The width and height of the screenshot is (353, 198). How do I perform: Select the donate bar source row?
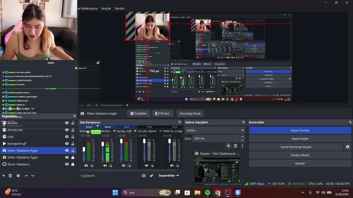pos(38,130)
